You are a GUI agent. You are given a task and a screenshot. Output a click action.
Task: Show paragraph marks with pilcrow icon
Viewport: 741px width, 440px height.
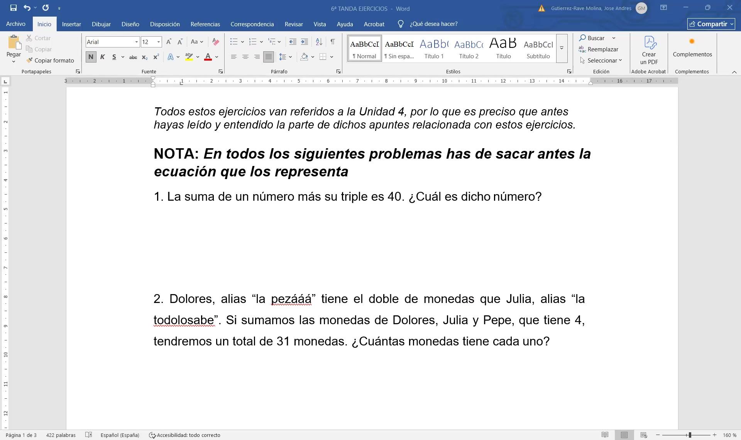click(x=333, y=42)
